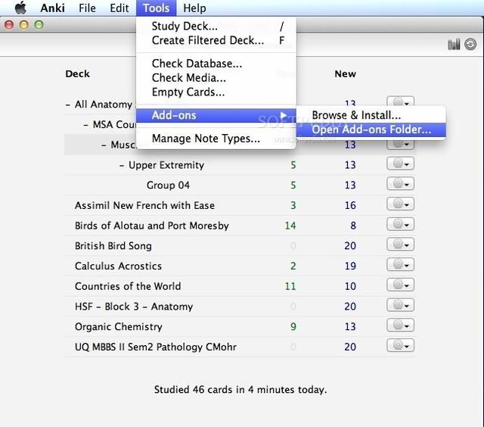The height and width of the screenshot is (427, 484).
Task: Open gear dropdown for Calculus Acrostics
Action: tap(400, 264)
